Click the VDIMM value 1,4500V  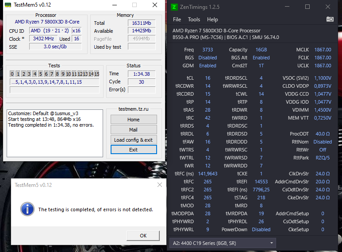coord(323,110)
